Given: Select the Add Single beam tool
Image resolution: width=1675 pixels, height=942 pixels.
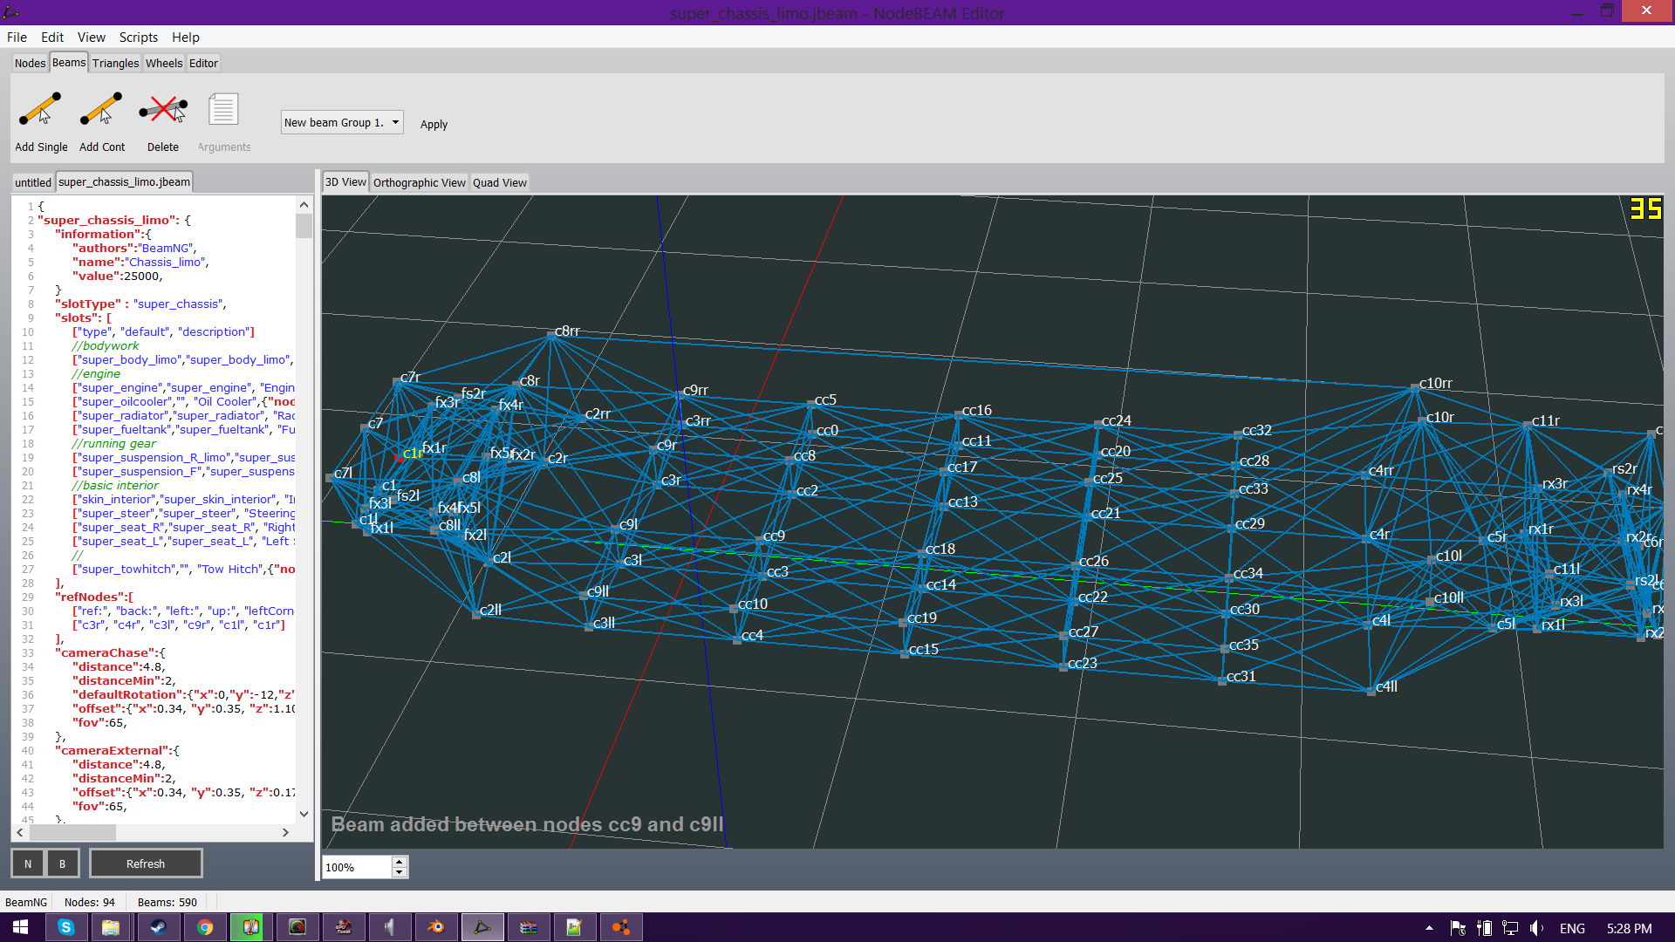Looking at the screenshot, I should click(40, 111).
